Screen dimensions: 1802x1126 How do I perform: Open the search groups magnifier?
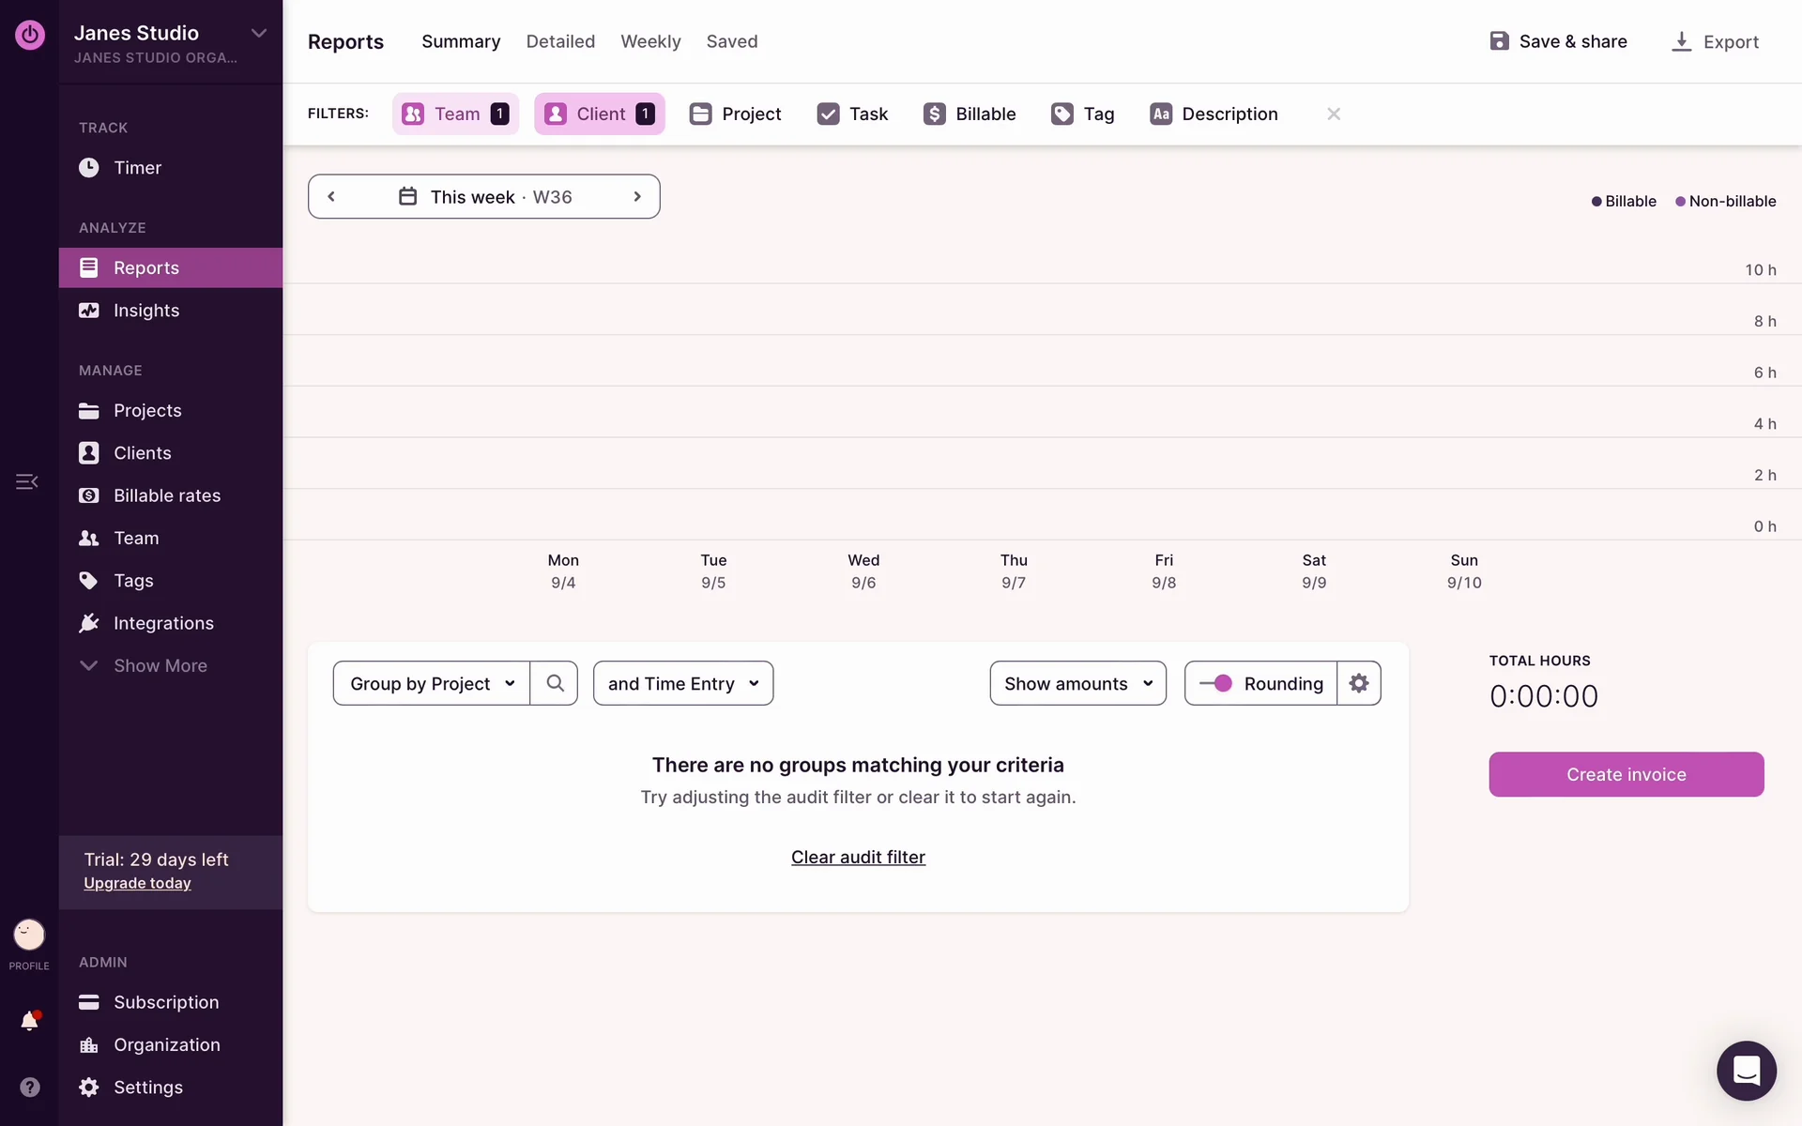coord(555,683)
